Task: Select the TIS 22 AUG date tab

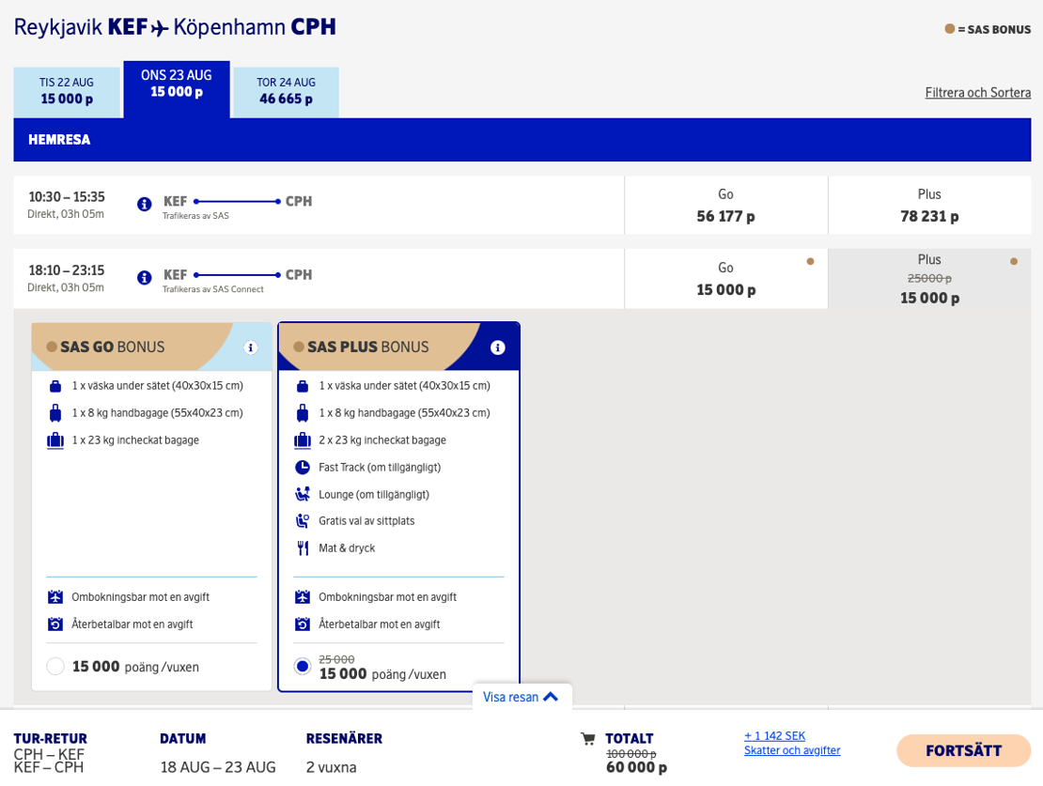Action: pos(67,92)
